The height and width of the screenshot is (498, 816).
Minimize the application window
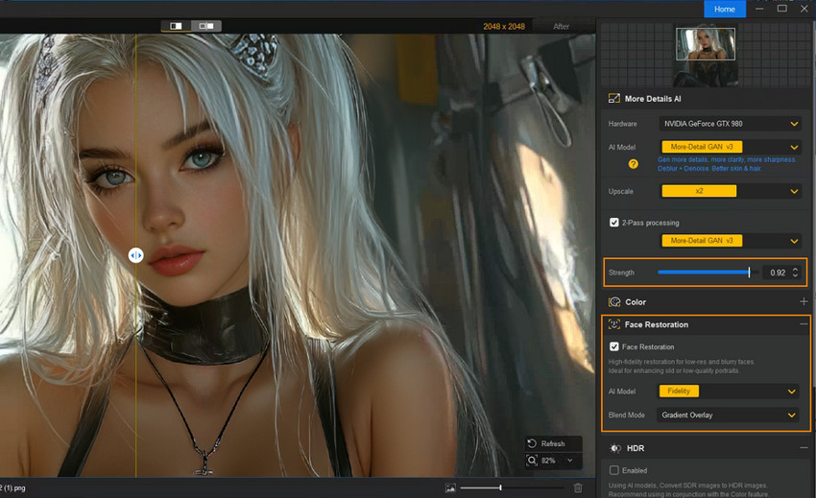759,9
